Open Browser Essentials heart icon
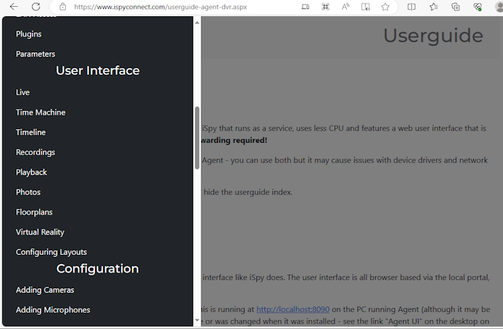This screenshot has height=329, width=503. pyautogui.click(x=477, y=7)
